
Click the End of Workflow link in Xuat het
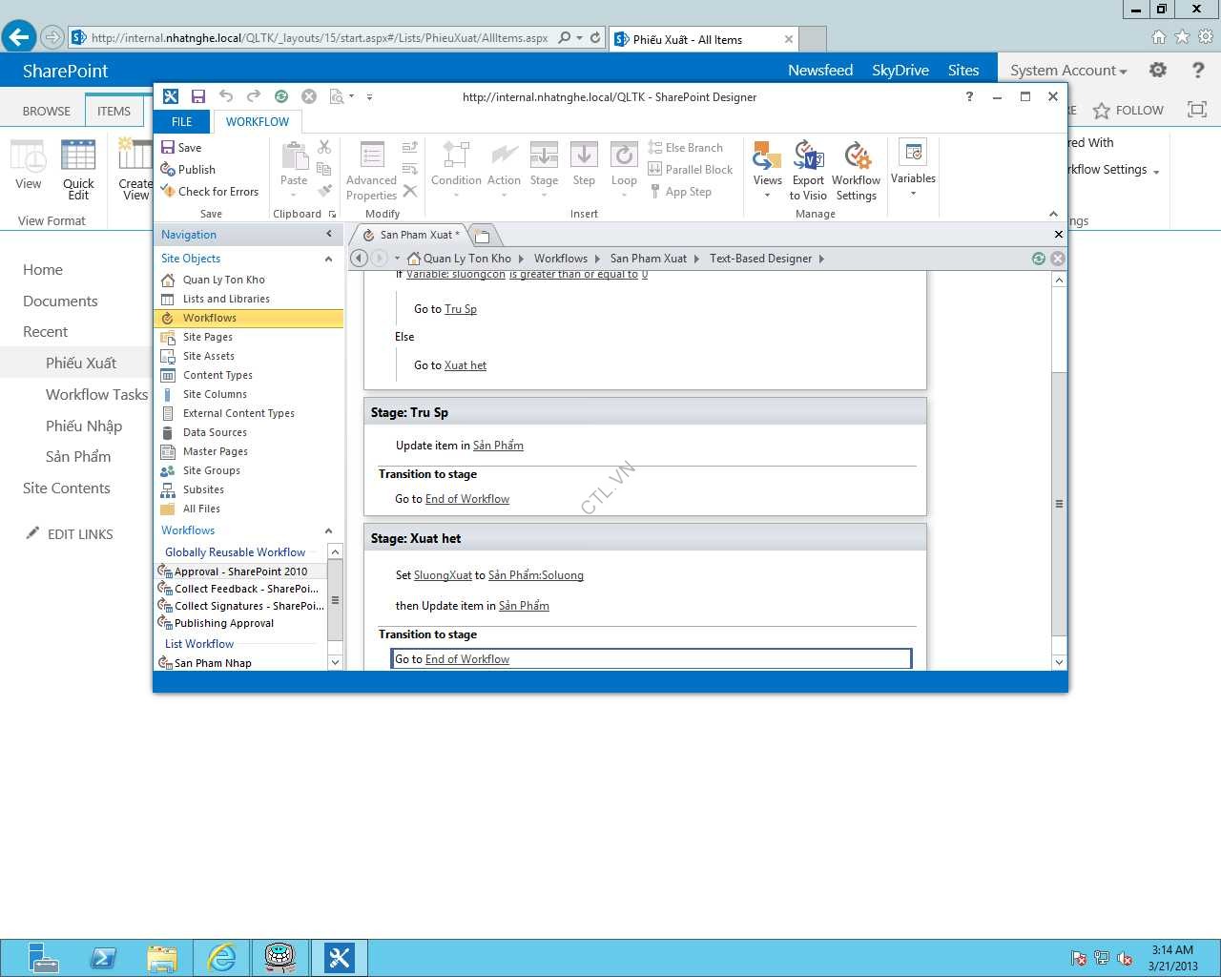pos(466,659)
